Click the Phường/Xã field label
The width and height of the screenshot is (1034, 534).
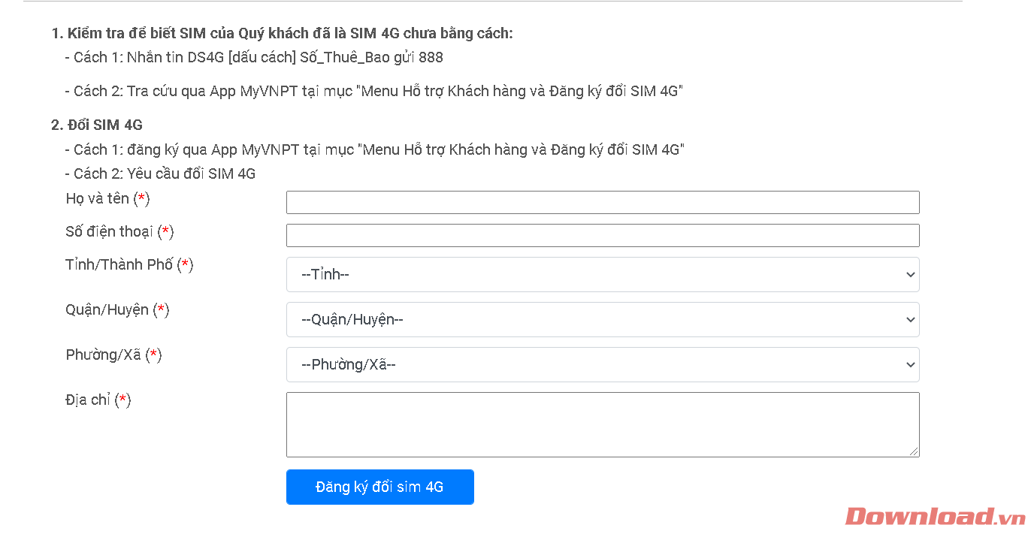tap(113, 355)
